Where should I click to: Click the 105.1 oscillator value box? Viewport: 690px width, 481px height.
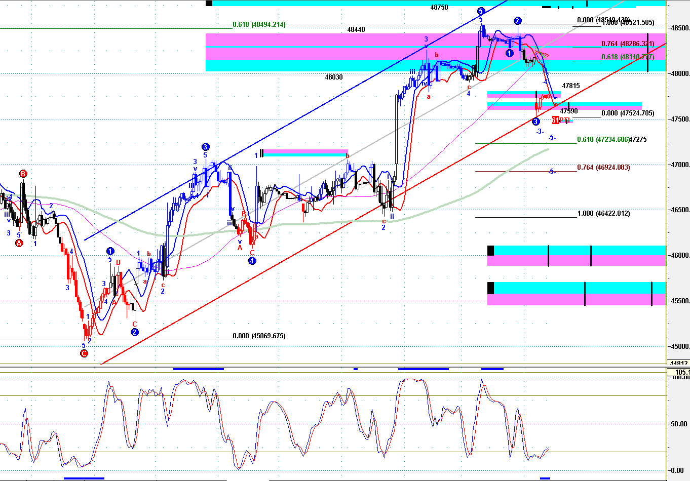[x=679, y=373]
